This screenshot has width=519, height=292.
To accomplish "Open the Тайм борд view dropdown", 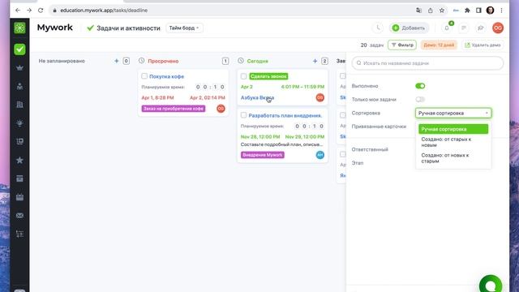I will click(x=184, y=28).
